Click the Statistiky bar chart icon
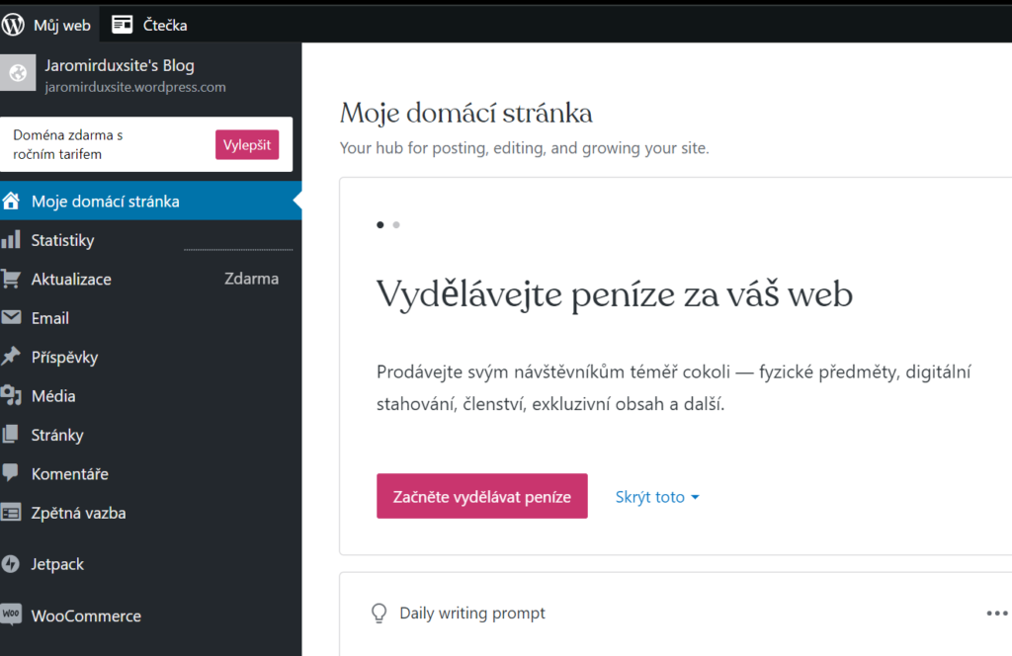This screenshot has width=1012, height=656. (11, 240)
